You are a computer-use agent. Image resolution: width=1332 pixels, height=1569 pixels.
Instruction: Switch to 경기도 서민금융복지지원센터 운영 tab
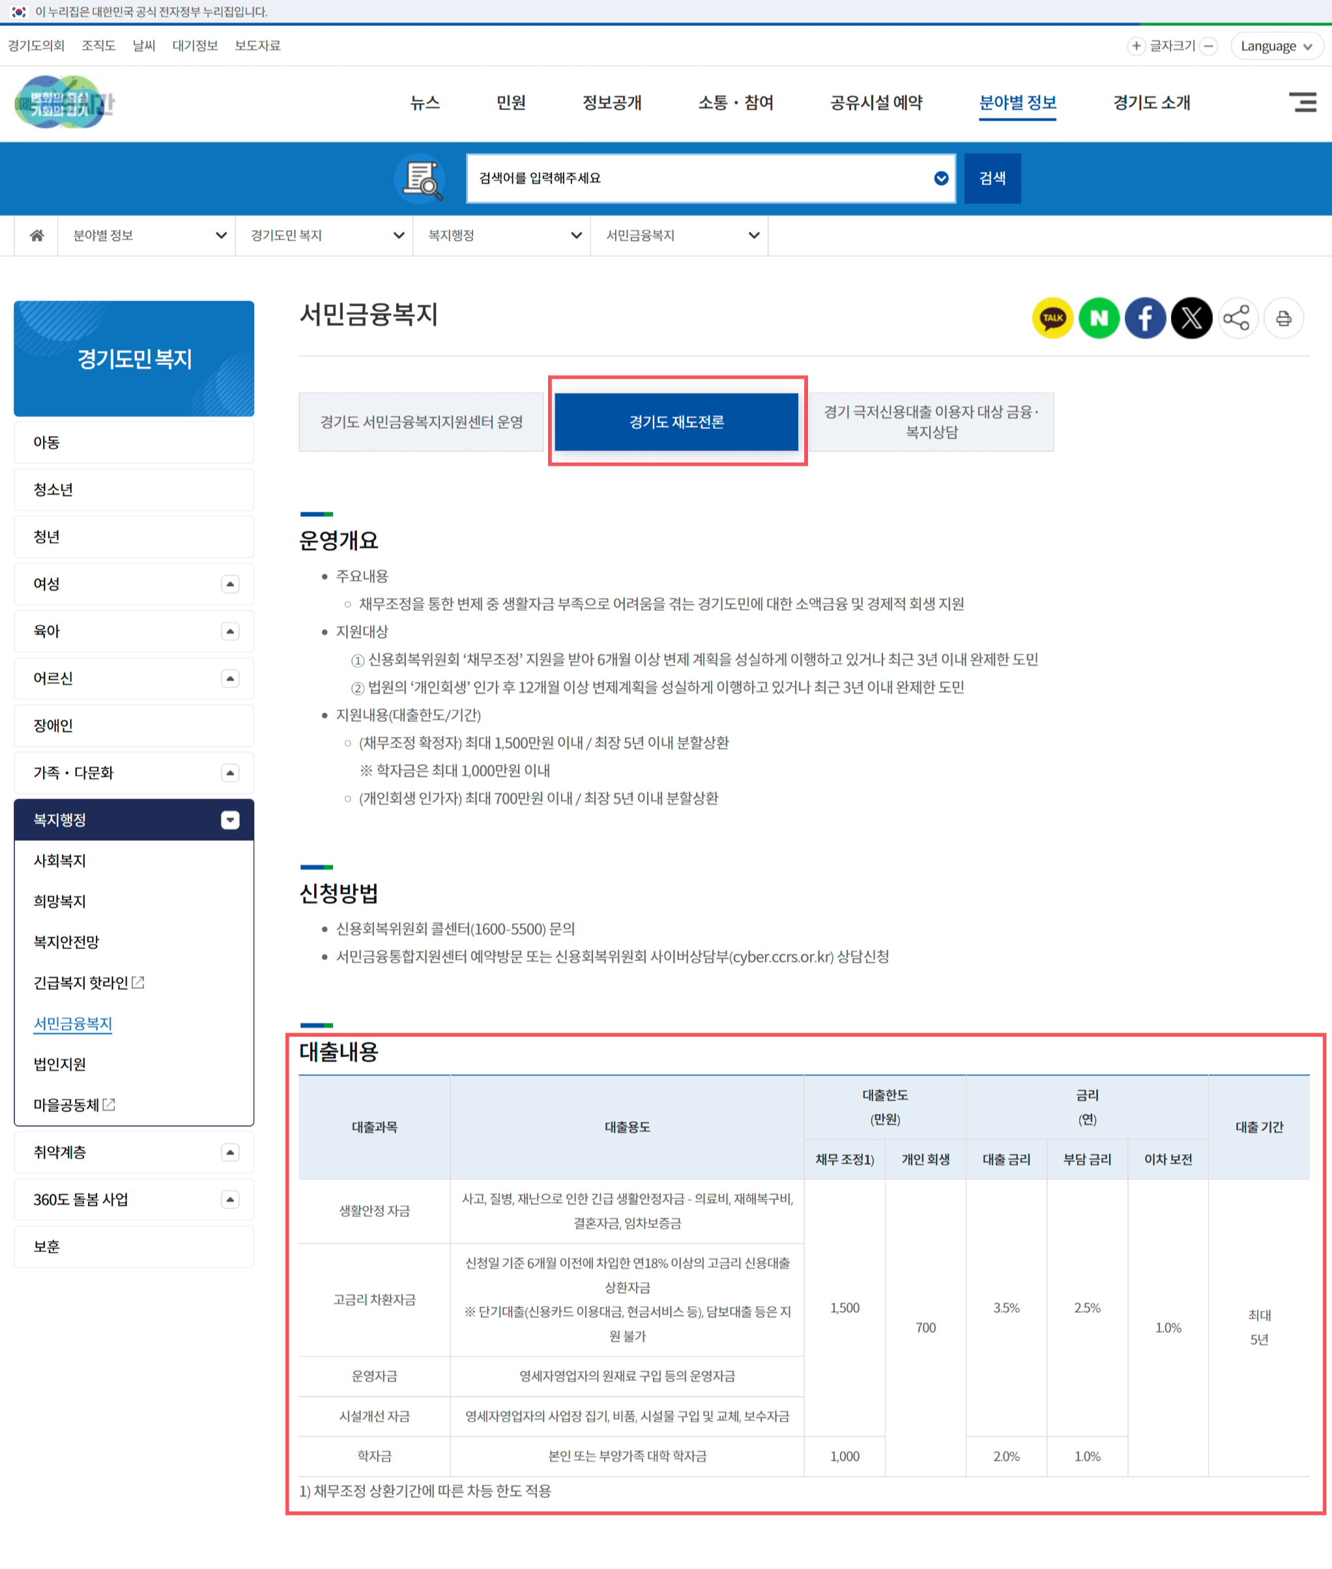[x=422, y=422]
